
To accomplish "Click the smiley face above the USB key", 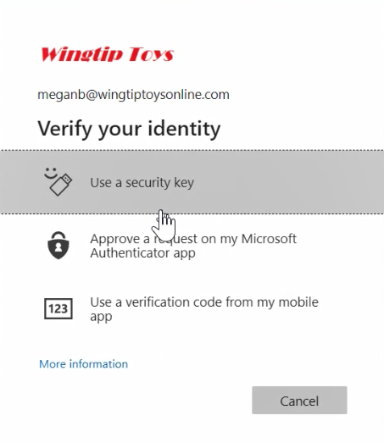I will click(51, 173).
